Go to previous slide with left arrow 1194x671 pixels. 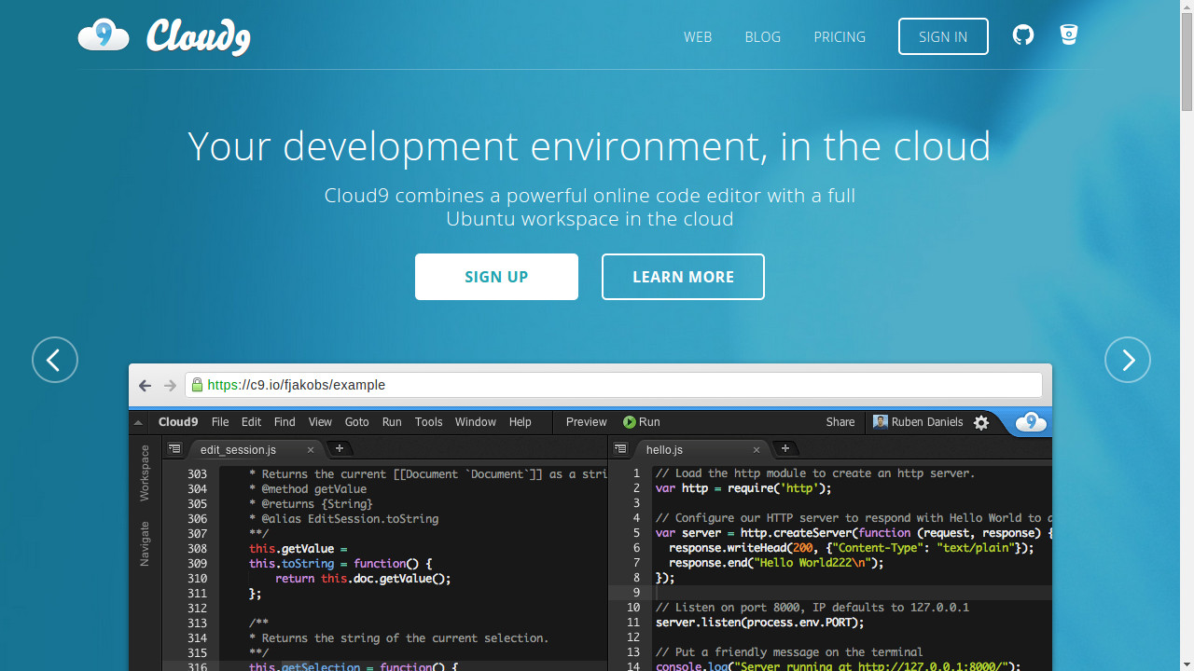click(x=55, y=360)
